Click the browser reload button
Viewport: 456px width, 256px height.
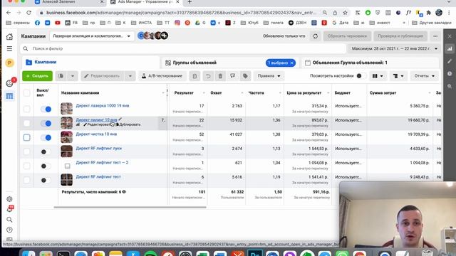pos(28,13)
